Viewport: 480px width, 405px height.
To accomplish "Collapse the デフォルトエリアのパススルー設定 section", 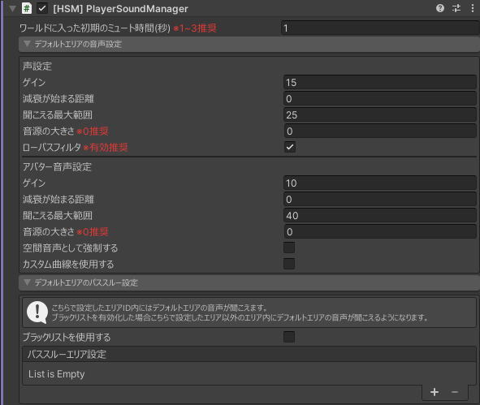I will (27, 282).
